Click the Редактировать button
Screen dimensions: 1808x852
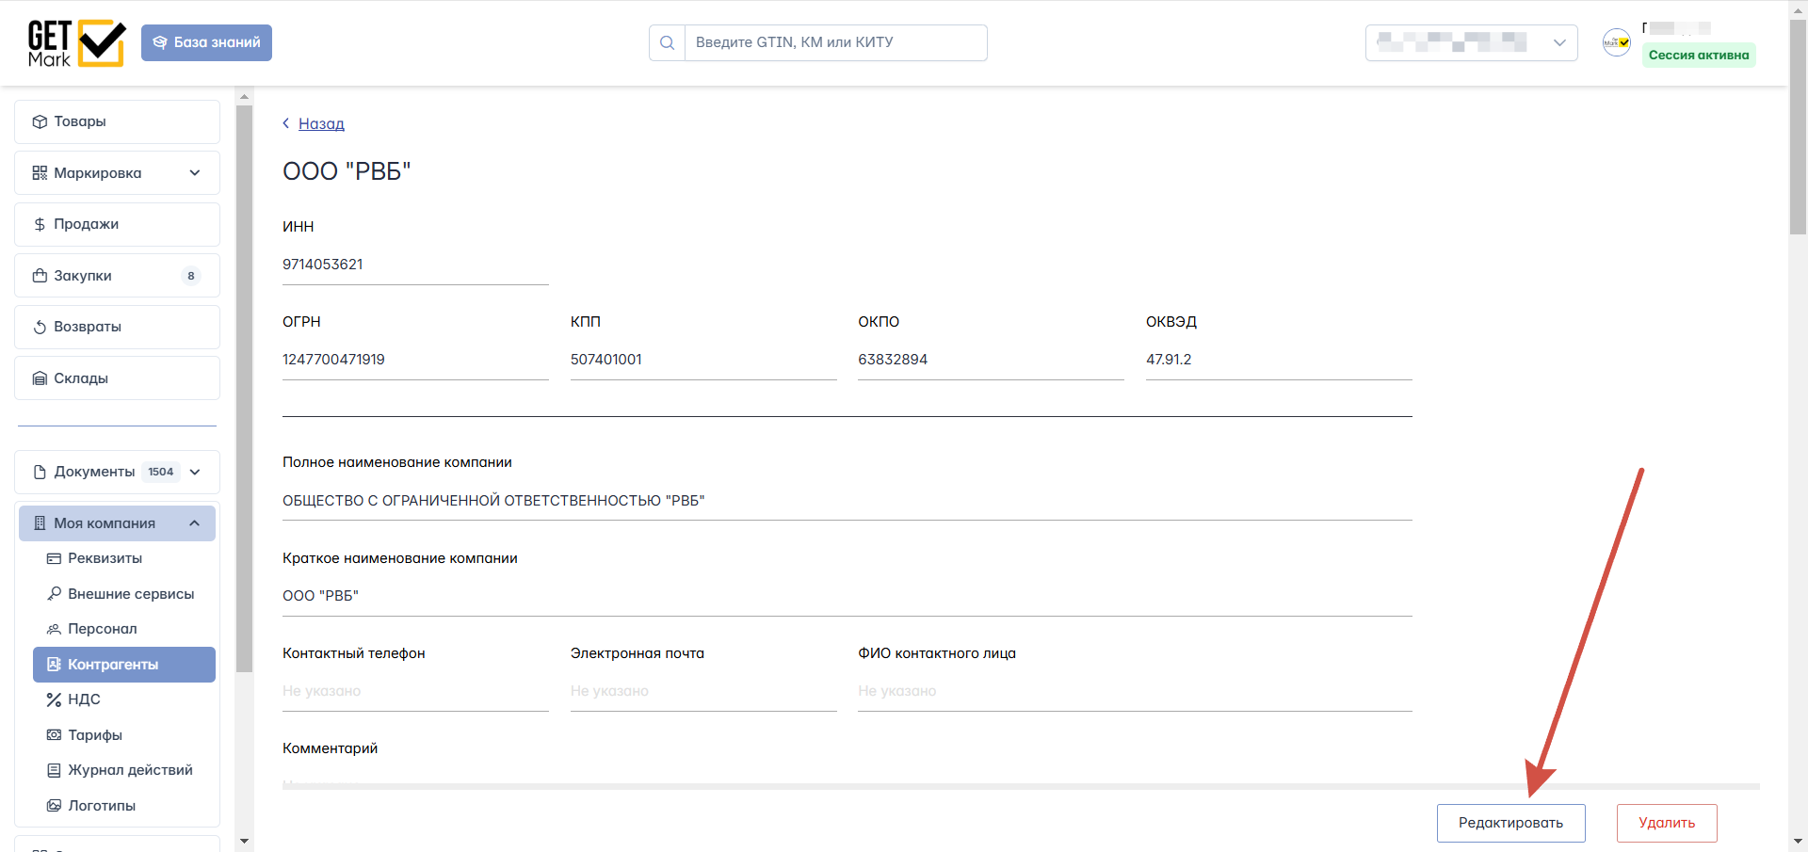click(1510, 823)
